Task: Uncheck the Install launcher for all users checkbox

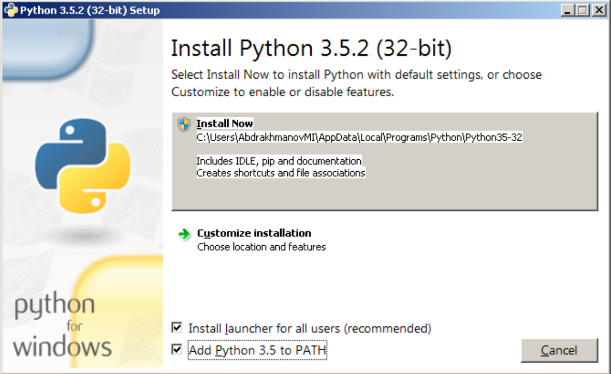Action: 177,327
